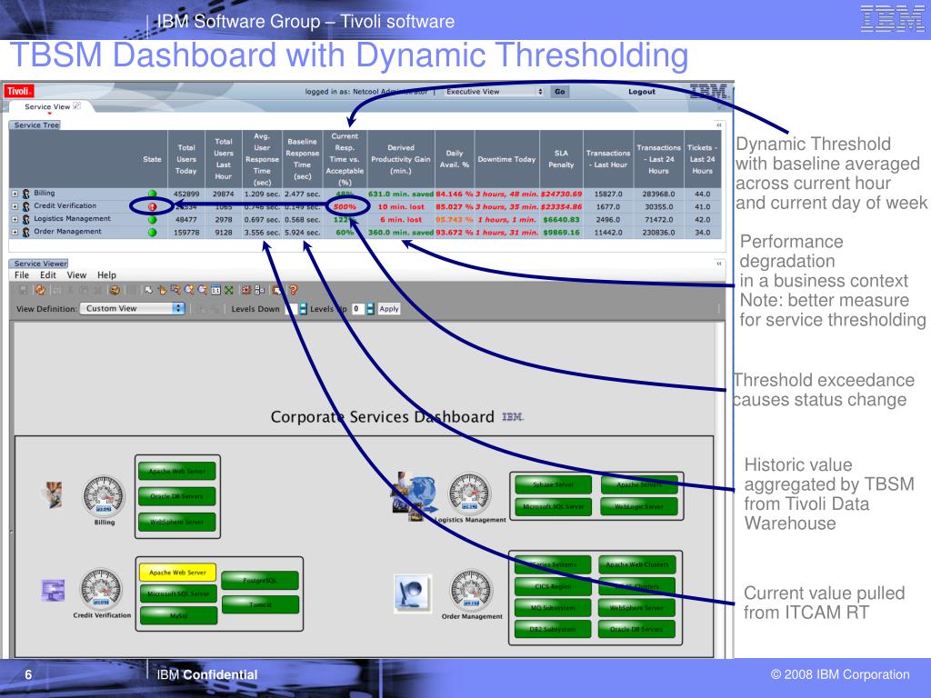Collapse the Service Tree panel

click(x=718, y=125)
